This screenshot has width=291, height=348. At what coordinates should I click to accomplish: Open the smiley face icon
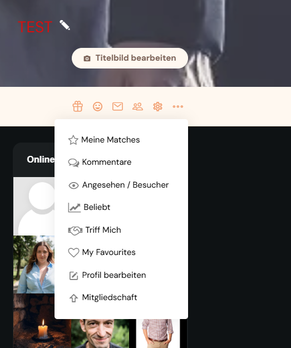97,106
